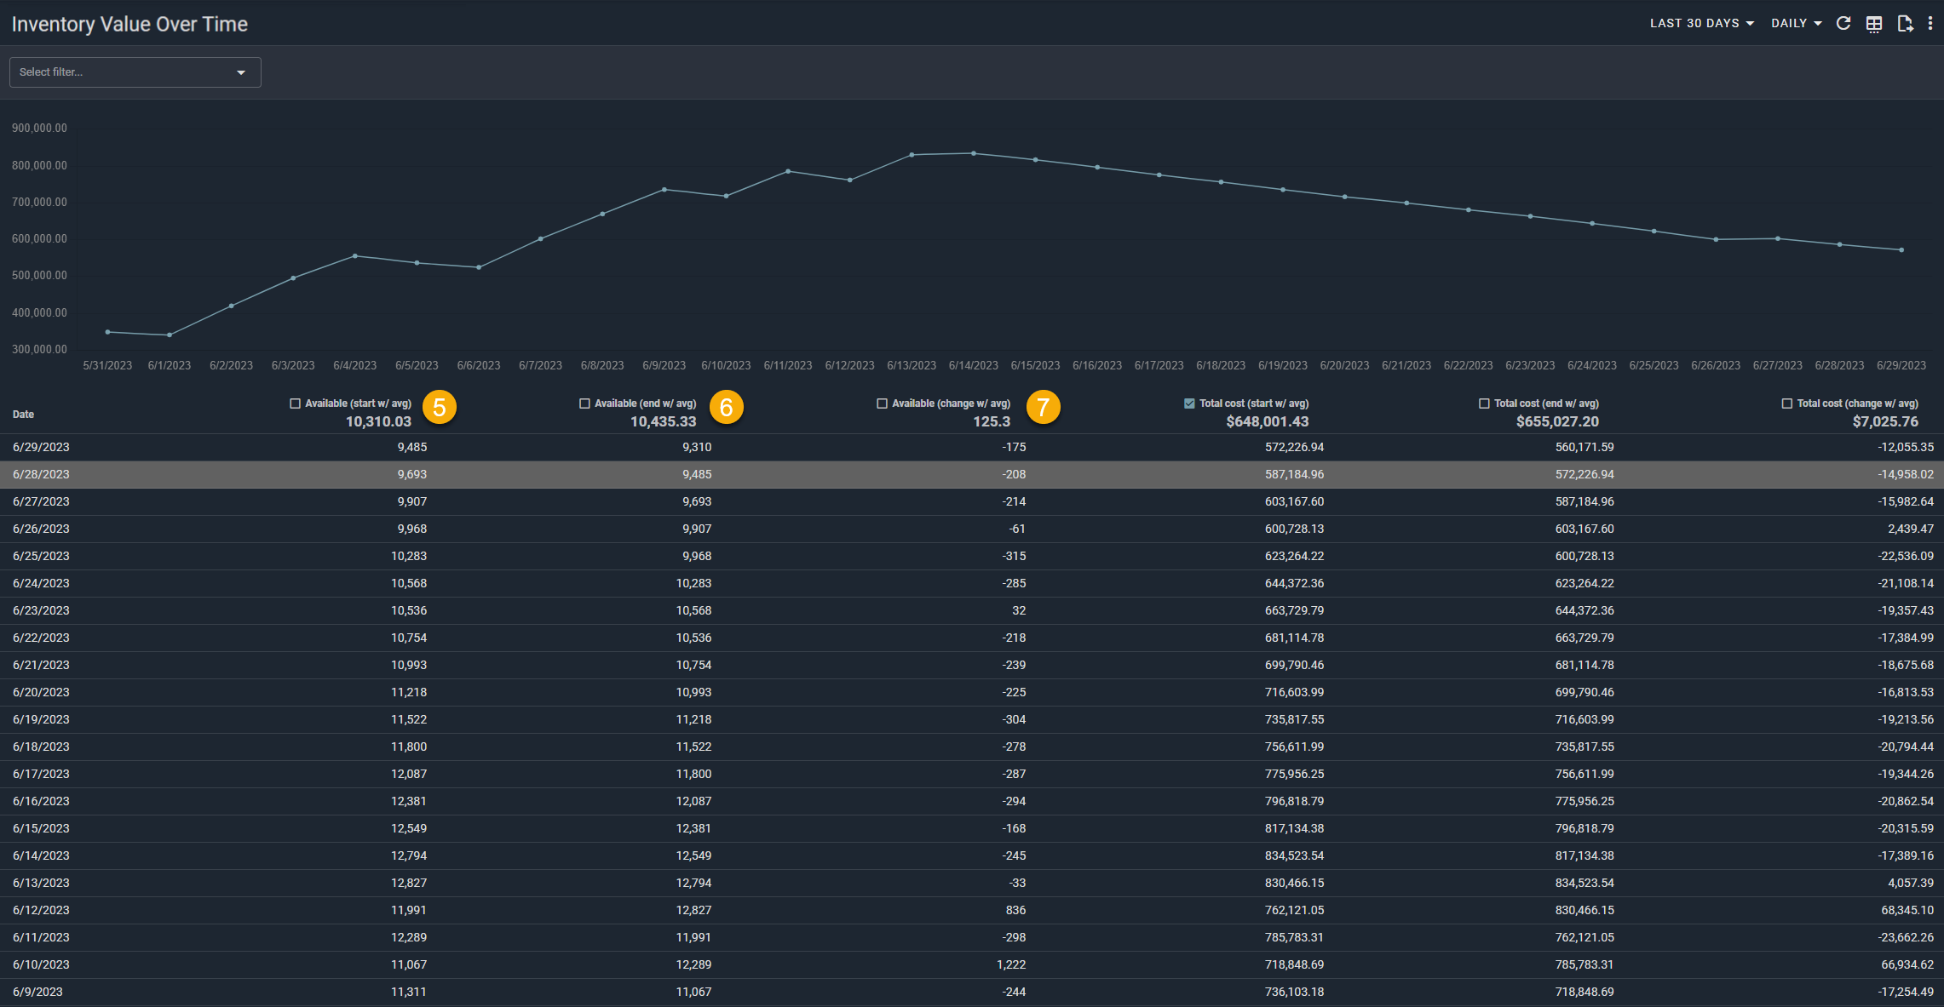Viewport: 1944px width, 1007px height.
Task: Click the 6/14/2023 peak chart point
Action: click(x=974, y=153)
